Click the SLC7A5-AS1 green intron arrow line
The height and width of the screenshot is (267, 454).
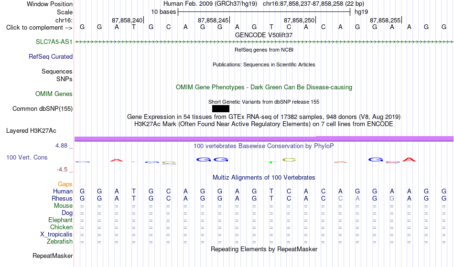(x=264, y=42)
